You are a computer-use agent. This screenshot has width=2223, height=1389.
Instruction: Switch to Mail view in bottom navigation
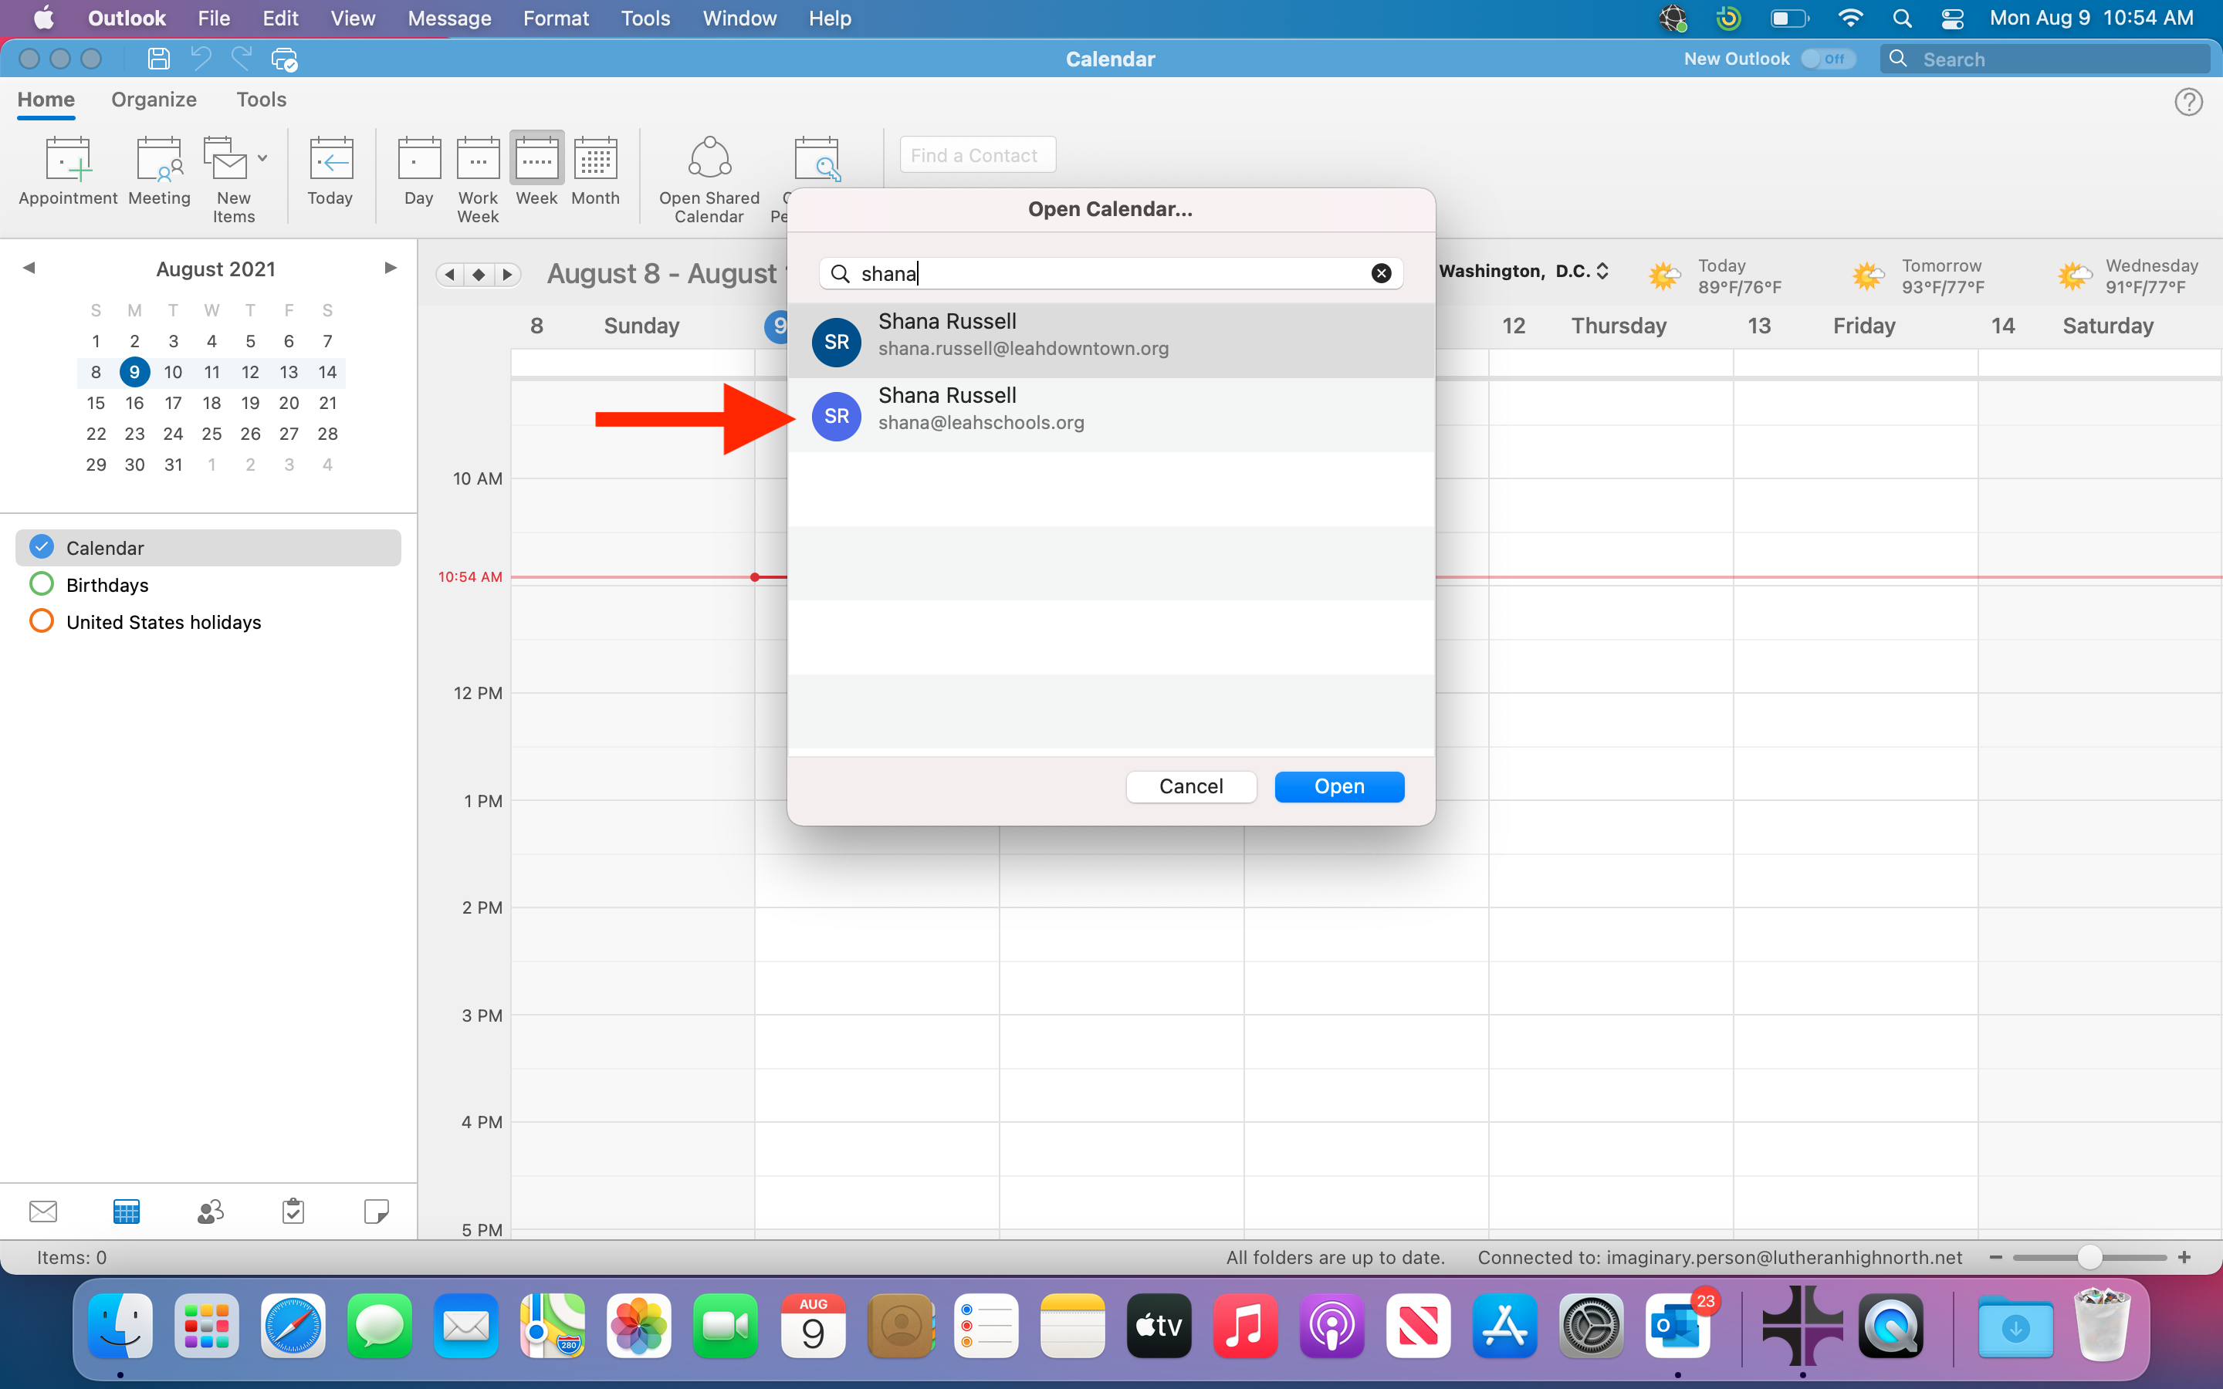[x=43, y=1211]
